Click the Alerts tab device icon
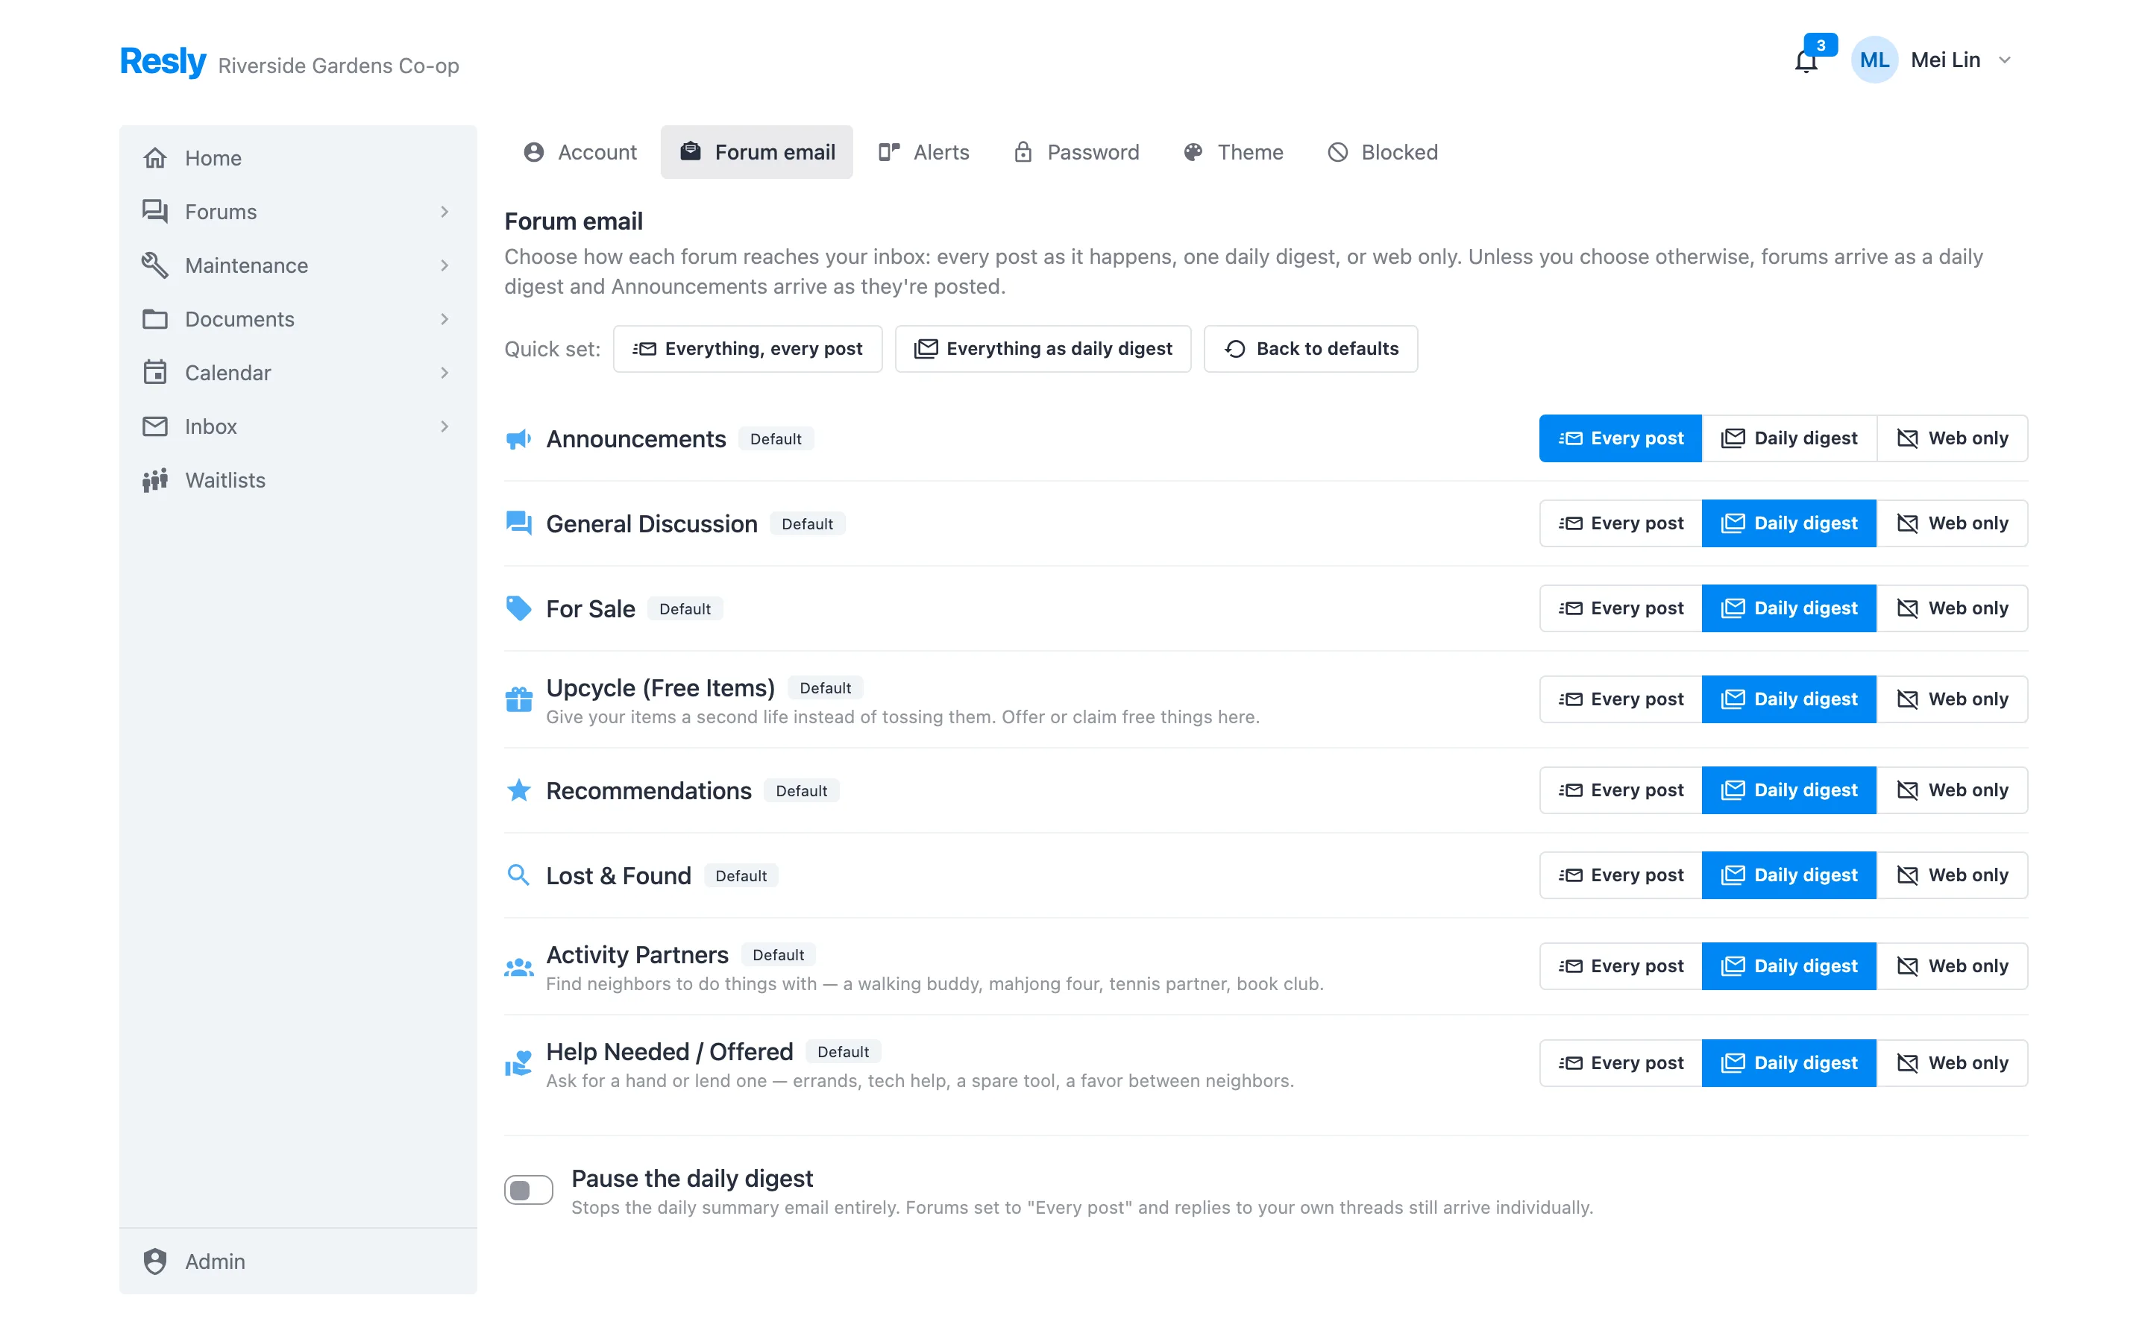This screenshot has width=2148, height=1342. click(889, 153)
